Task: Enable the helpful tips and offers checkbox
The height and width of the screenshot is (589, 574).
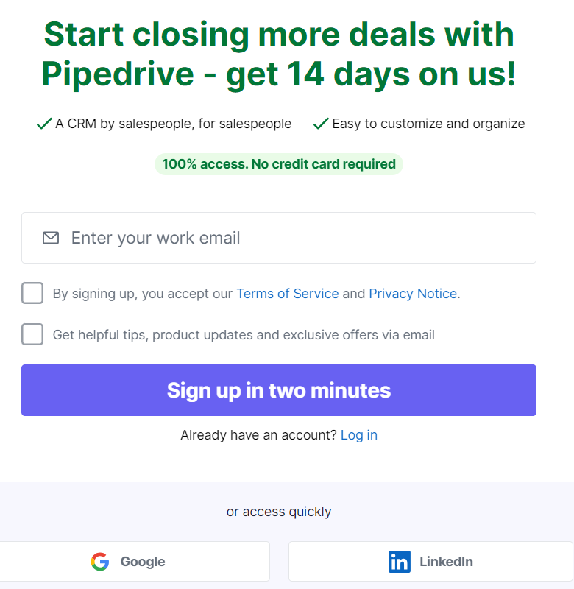Action: pyautogui.click(x=32, y=334)
